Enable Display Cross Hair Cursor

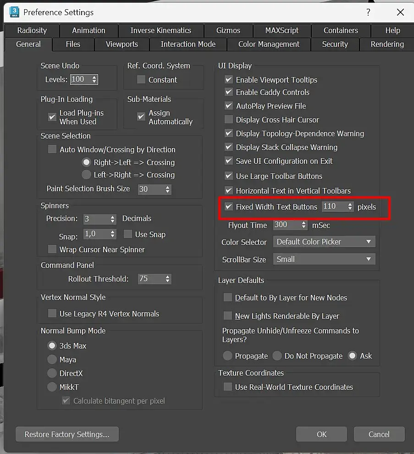(x=229, y=119)
